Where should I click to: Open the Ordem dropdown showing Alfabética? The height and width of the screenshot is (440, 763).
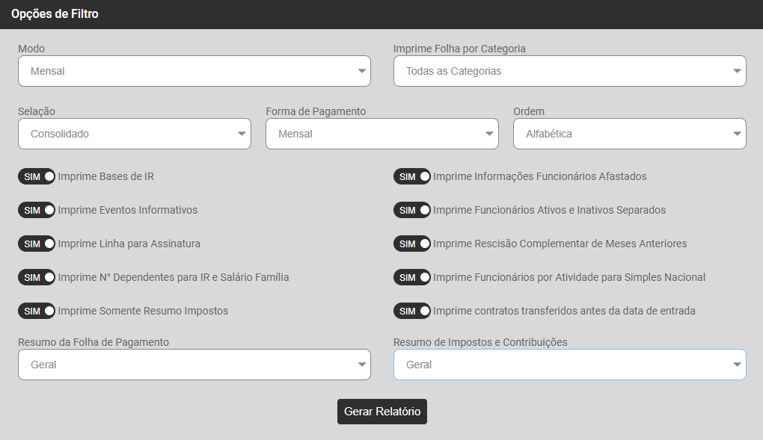tap(629, 134)
